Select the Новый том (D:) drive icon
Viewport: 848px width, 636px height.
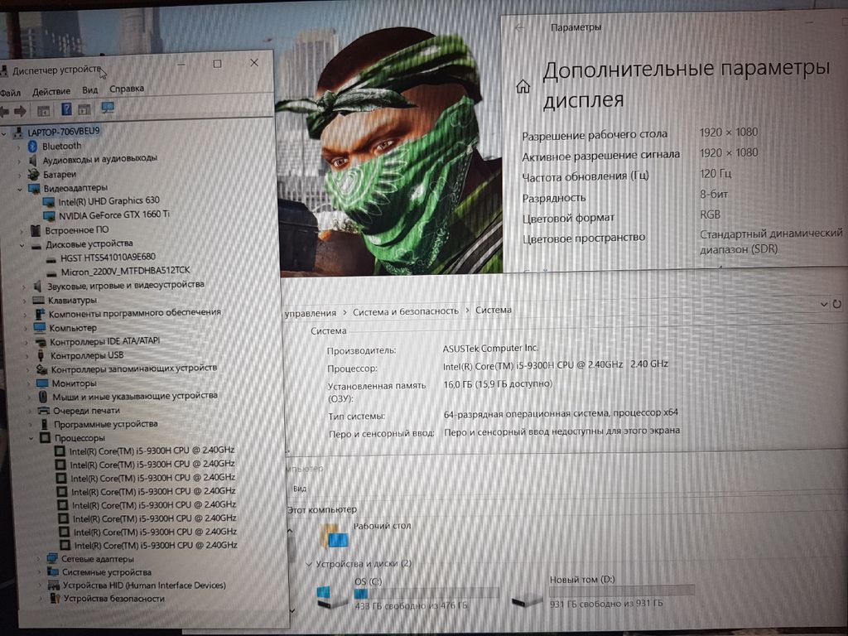[x=526, y=600]
